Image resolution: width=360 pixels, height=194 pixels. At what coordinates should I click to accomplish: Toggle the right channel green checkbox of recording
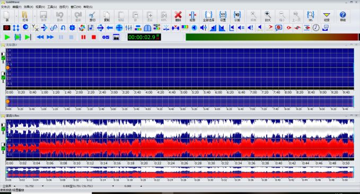click(3, 149)
